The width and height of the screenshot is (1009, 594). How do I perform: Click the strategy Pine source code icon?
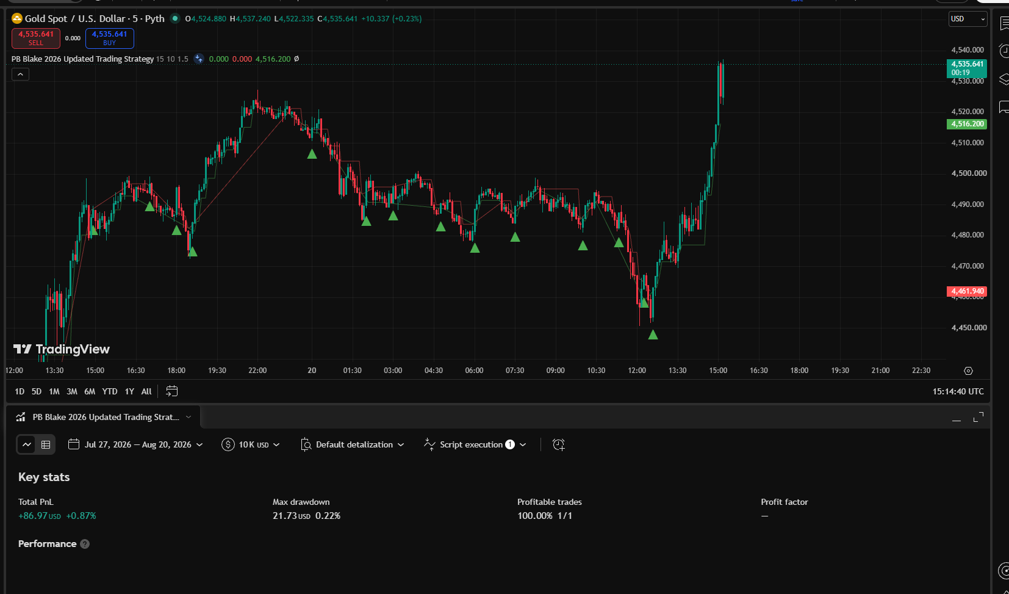click(199, 59)
